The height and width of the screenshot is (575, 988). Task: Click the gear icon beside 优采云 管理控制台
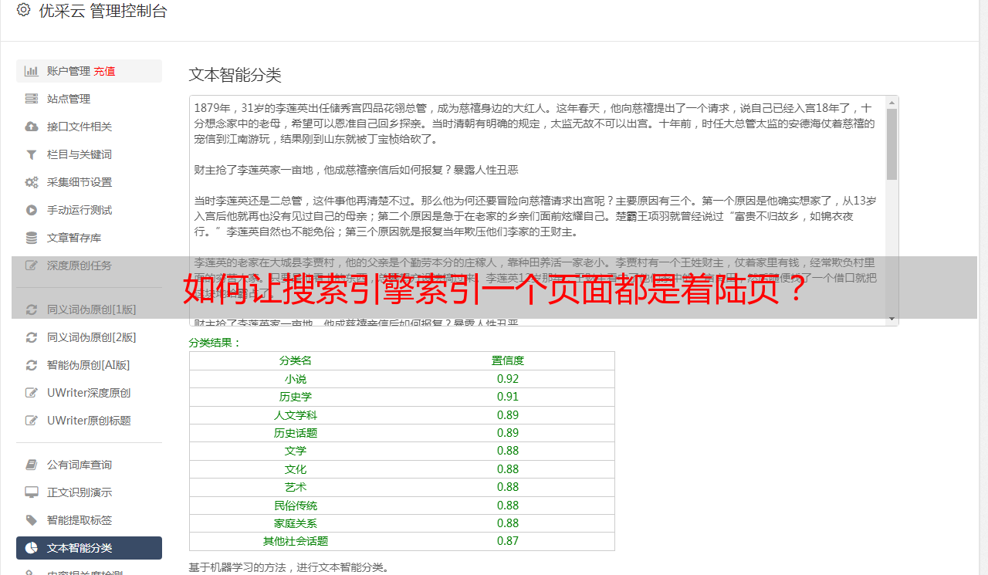click(23, 10)
